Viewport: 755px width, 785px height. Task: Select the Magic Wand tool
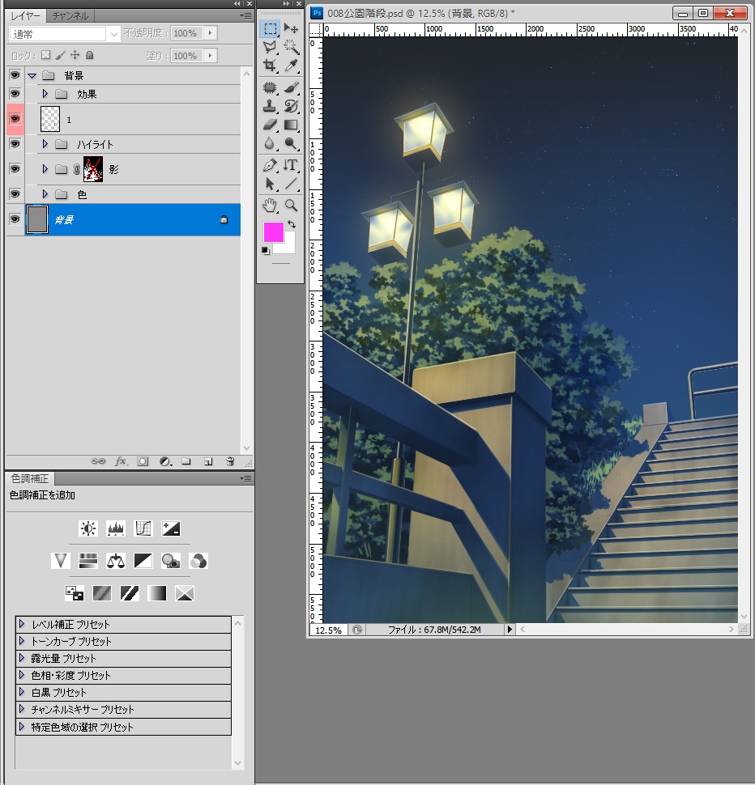(x=291, y=47)
